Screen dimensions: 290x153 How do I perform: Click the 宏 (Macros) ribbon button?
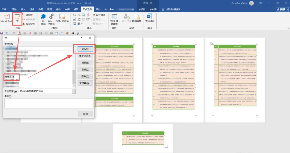tap(17, 19)
